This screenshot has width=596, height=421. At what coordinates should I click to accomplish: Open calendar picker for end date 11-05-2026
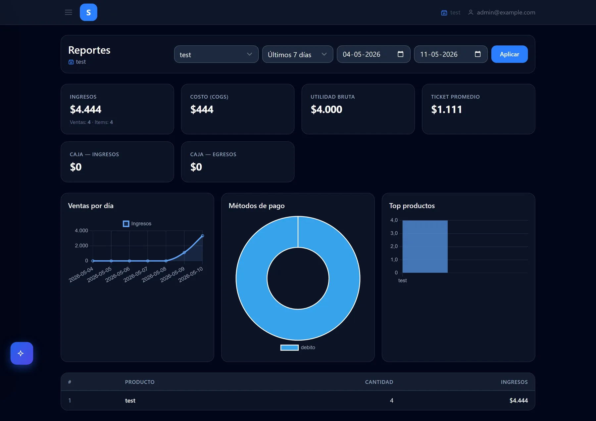[x=477, y=54]
